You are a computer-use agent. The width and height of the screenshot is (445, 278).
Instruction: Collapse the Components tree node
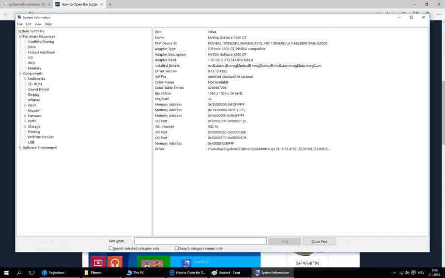tap(20, 73)
